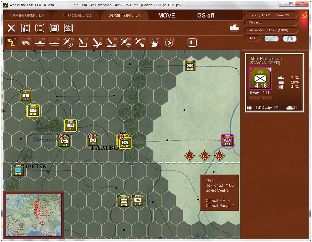
Task: Click the upward arrow box toolbar icon
Action: [x=192, y=43]
